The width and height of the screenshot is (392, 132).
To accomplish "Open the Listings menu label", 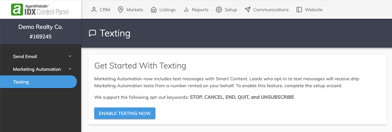I will coord(167,10).
